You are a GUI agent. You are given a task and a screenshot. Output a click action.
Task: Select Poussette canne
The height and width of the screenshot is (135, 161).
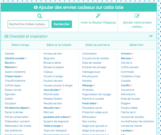click(x=92, y=108)
